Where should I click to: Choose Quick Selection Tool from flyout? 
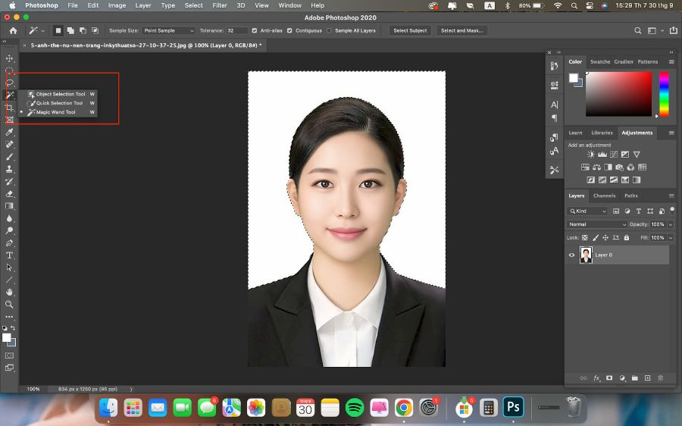(x=59, y=103)
